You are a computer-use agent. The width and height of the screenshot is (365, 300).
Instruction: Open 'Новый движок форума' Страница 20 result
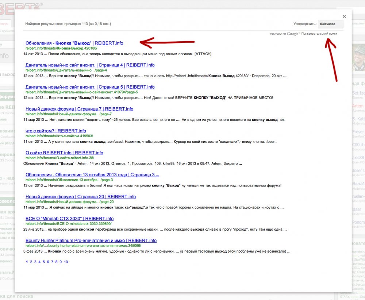[80, 196]
